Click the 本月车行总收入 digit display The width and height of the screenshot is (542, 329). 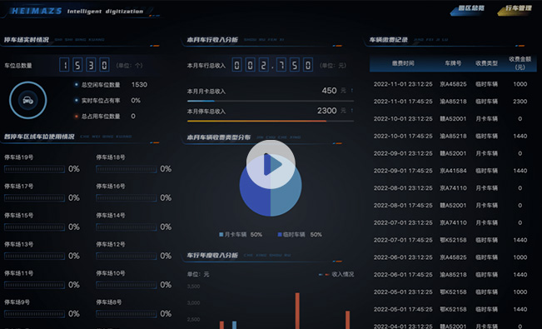(x=272, y=65)
